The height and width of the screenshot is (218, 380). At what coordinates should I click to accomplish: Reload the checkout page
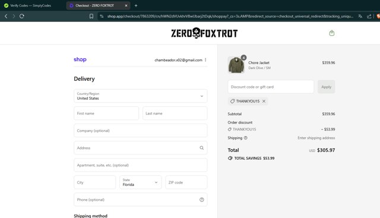click(22, 16)
